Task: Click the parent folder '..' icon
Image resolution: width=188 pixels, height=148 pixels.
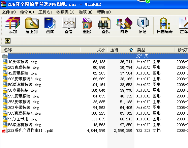Action: click(x=5, y=56)
